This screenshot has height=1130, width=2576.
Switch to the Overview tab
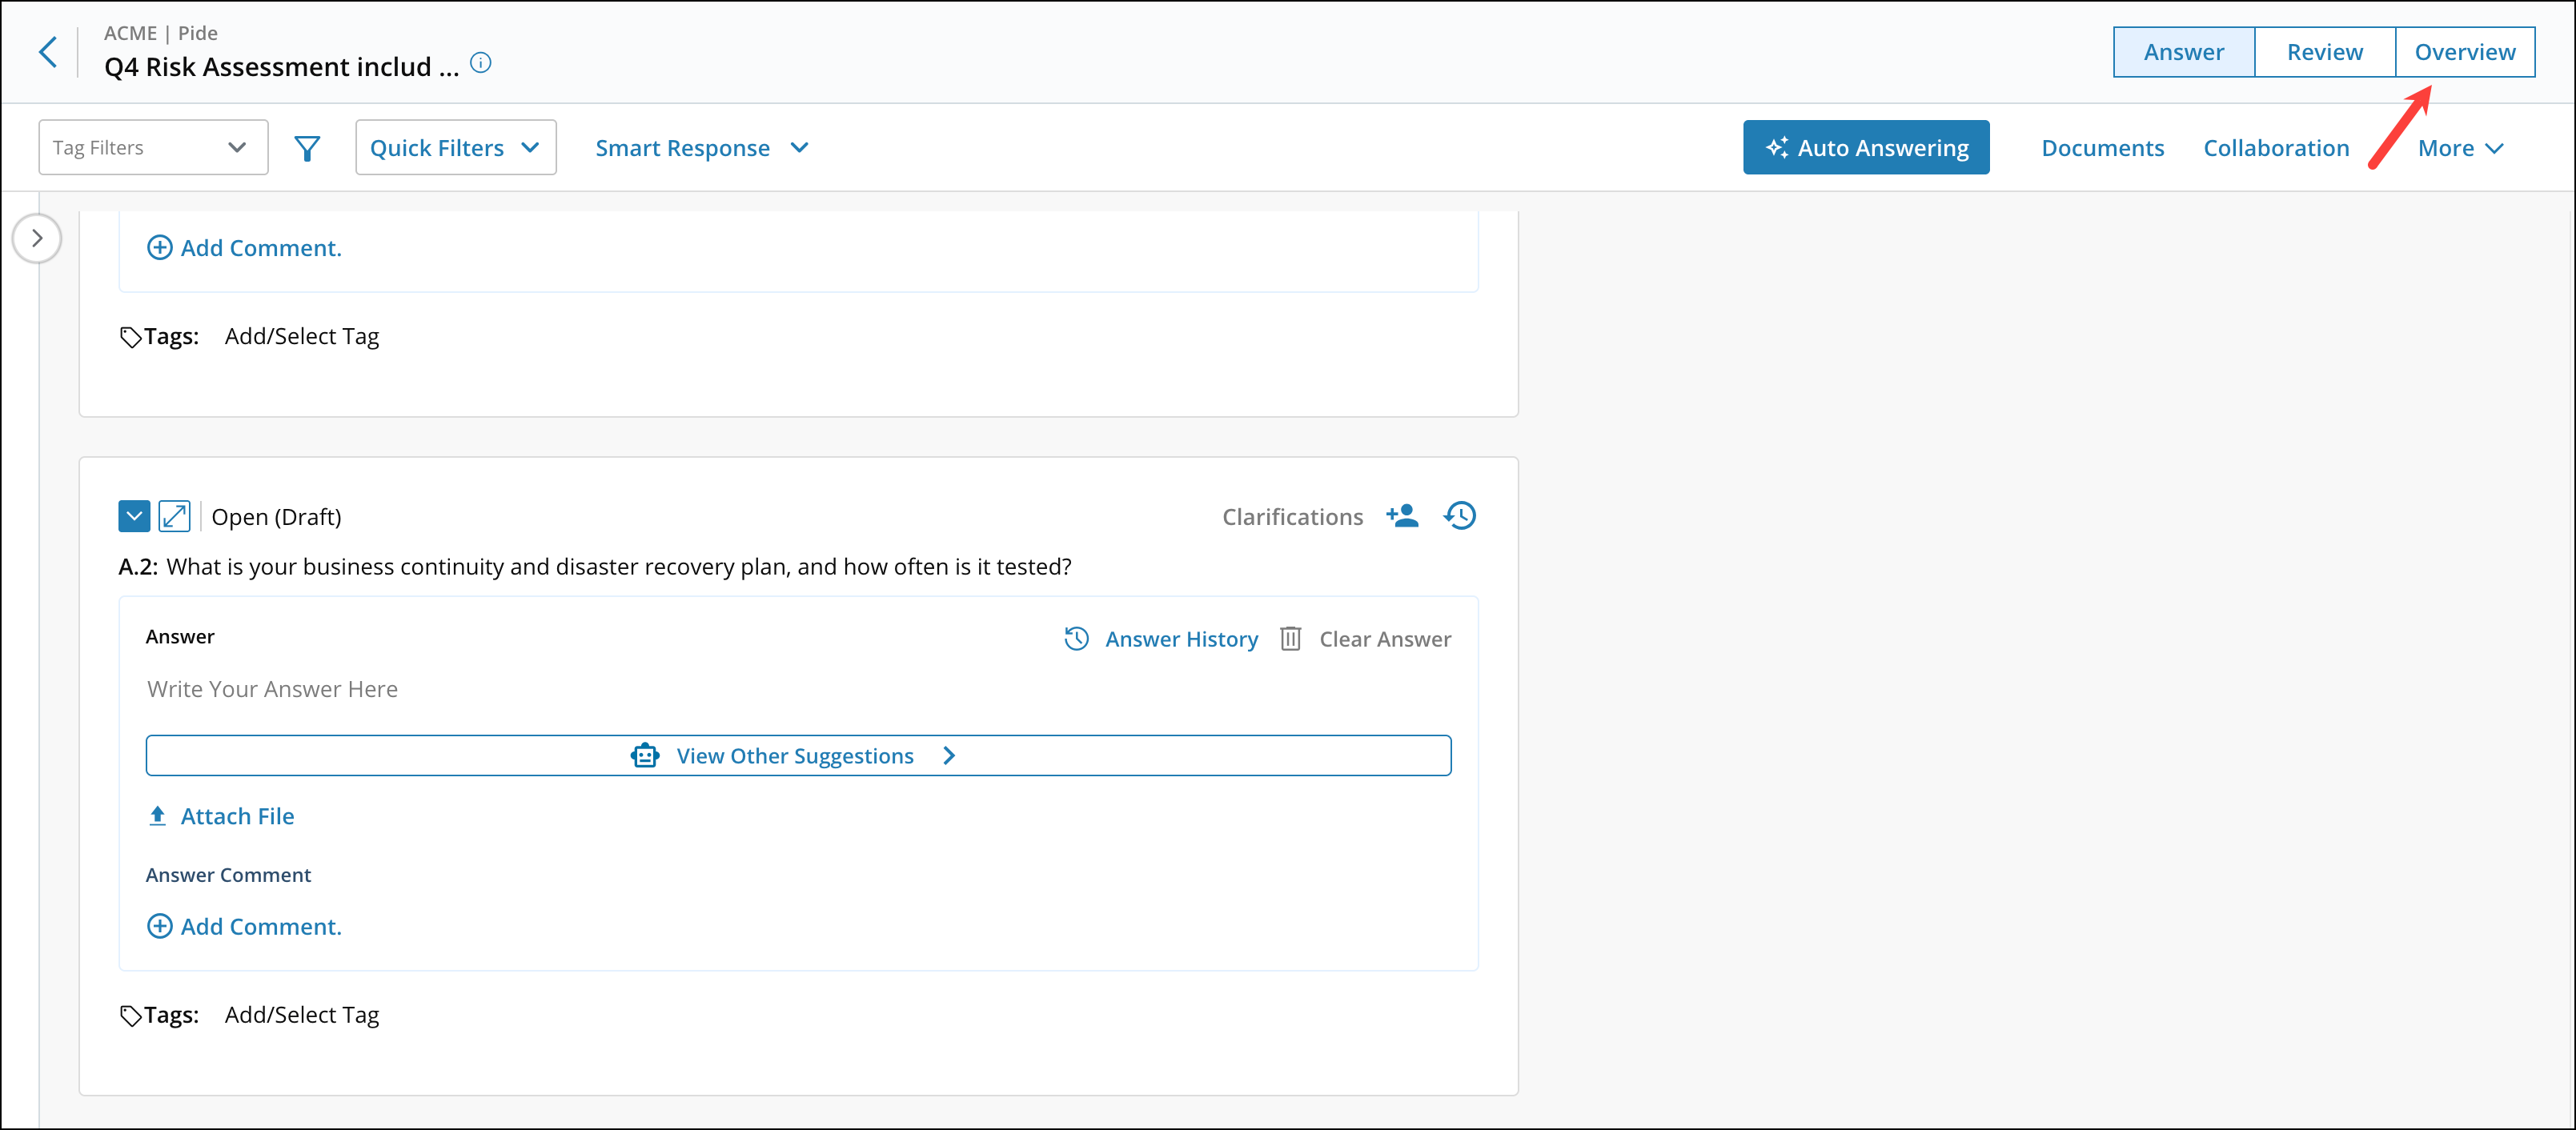coord(2465,51)
